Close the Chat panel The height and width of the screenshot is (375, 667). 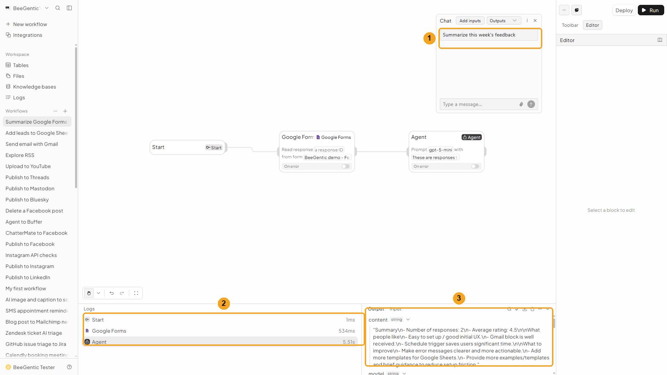pos(535,20)
